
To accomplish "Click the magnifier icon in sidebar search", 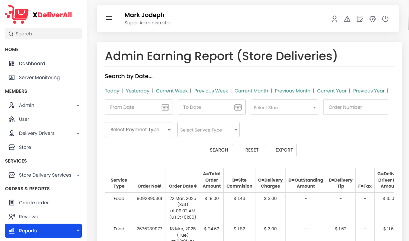I will 11,34.
